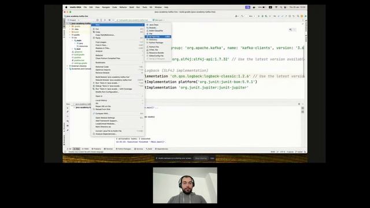
Task: Open the Refactor submenu in context menu
Action: pos(118,55)
